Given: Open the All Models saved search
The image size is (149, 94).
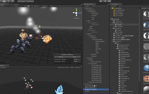Looking at the screenshot, I should tap(119, 12).
